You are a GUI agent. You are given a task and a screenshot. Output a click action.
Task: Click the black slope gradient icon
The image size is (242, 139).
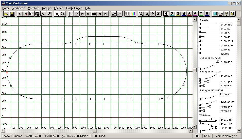[113, 14]
